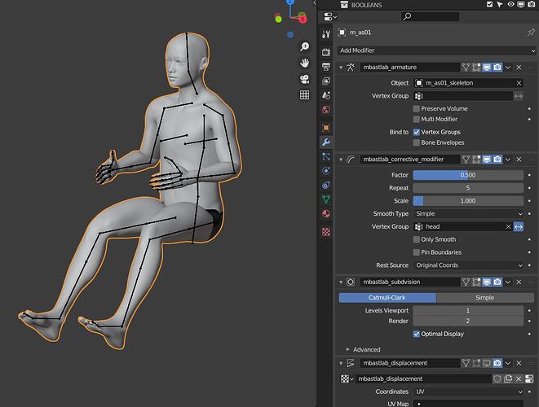This screenshot has height=407, width=539.
Task: Collapse the mbastlab_displacement modifier panel
Action: point(341,363)
